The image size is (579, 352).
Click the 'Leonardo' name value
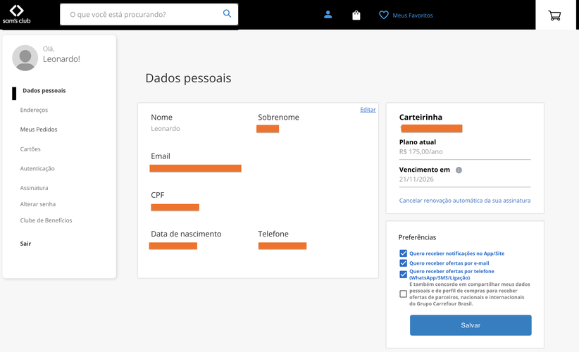166,128
